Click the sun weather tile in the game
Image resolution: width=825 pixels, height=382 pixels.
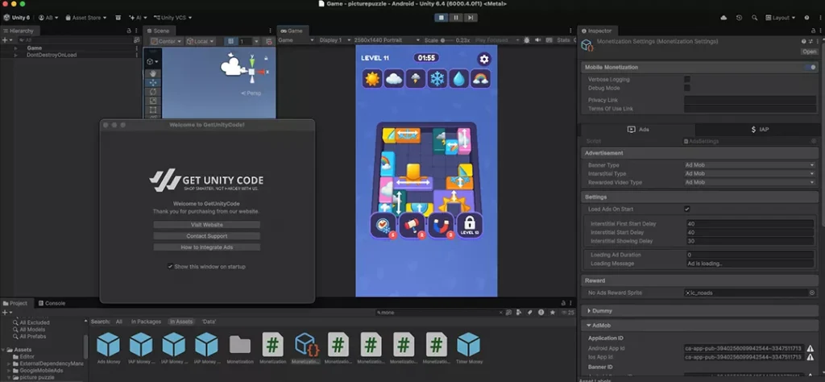click(372, 79)
